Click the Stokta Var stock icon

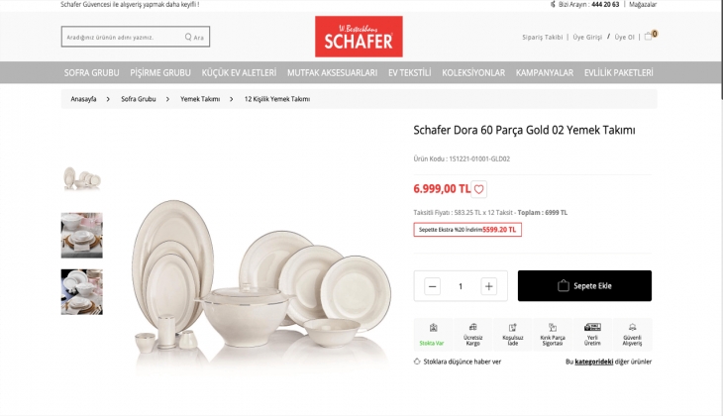point(432,328)
